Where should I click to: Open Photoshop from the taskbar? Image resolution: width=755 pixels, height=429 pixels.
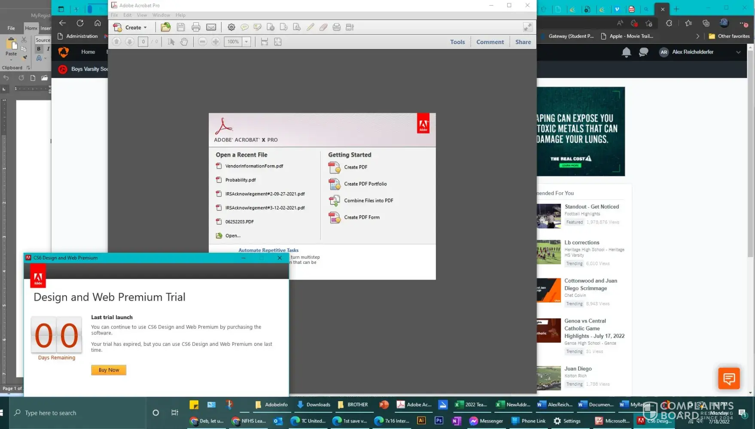pos(438,420)
